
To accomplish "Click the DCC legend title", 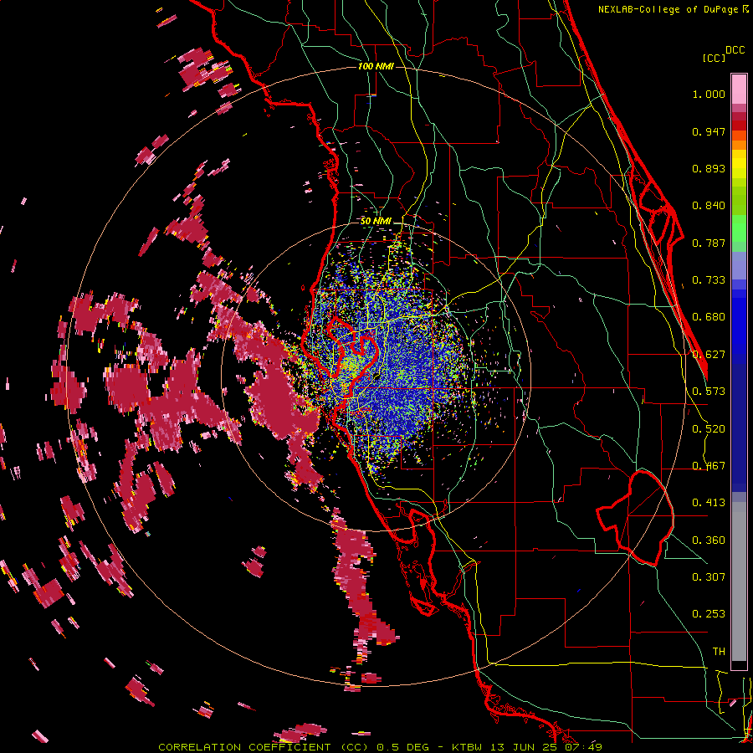I will click(x=735, y=50).
